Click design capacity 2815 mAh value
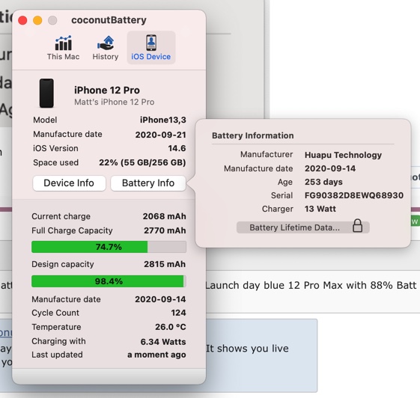Screen dimensions: 420x398 click(x=165, y=264)
